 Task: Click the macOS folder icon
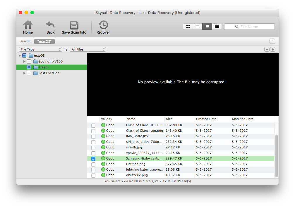31,56
